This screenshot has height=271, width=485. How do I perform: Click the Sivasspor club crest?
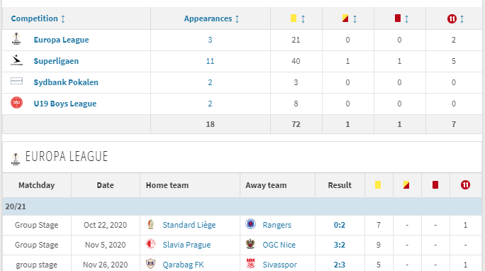(x=250, y=264)
